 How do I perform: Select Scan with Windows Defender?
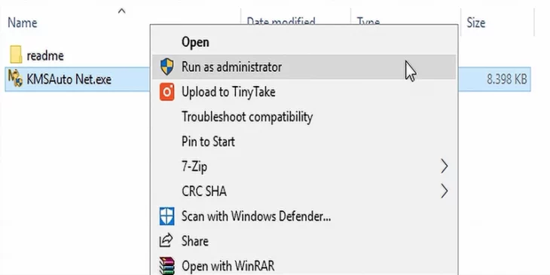(x=304, y=216)
